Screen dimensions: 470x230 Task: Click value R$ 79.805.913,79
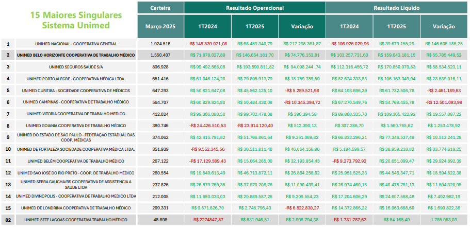(255, 79)
